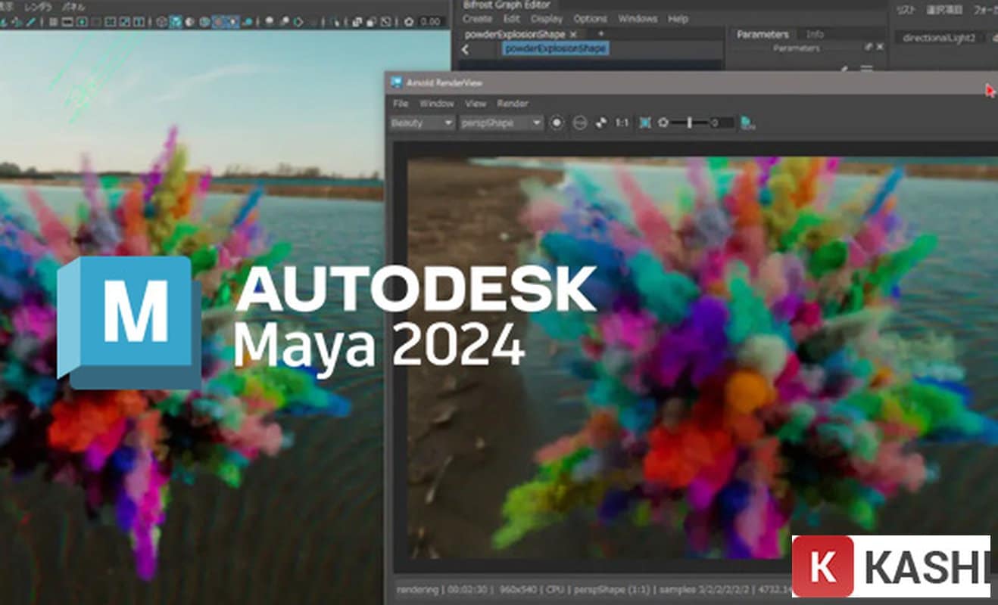Toggle isolate view in Arnold RenderView toolbar
Image resolution: width=998 pixels, height=605 pixels.
tap(663, 122)
